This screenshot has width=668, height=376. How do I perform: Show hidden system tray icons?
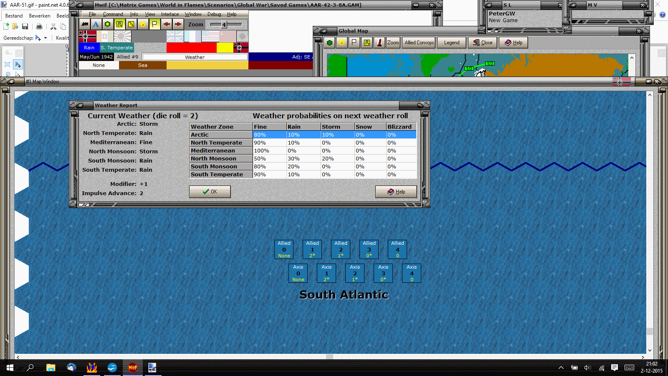coord(561,368)
